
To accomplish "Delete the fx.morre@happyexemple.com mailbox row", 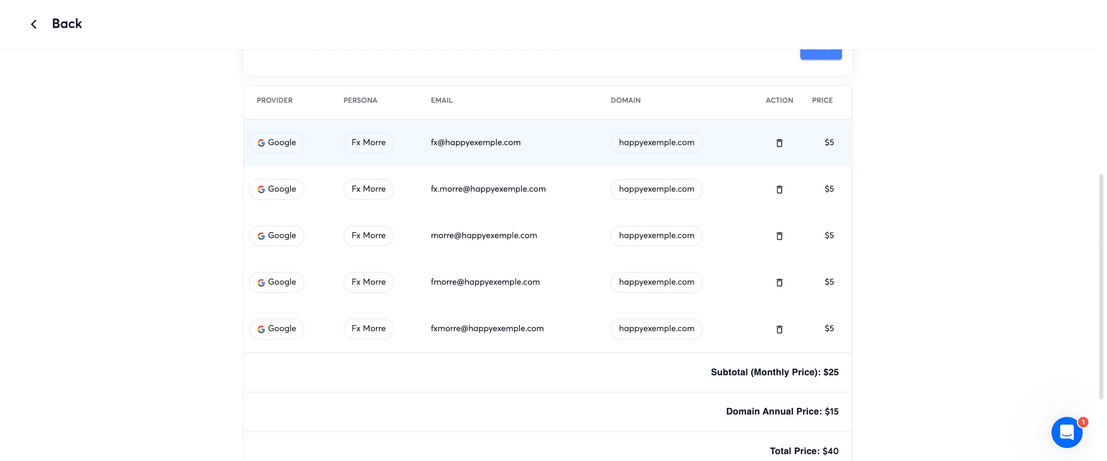I will tap(779, 189).
